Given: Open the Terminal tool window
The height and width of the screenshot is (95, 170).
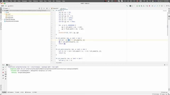Looking at the screenshot, I should (x=28, y=92).
